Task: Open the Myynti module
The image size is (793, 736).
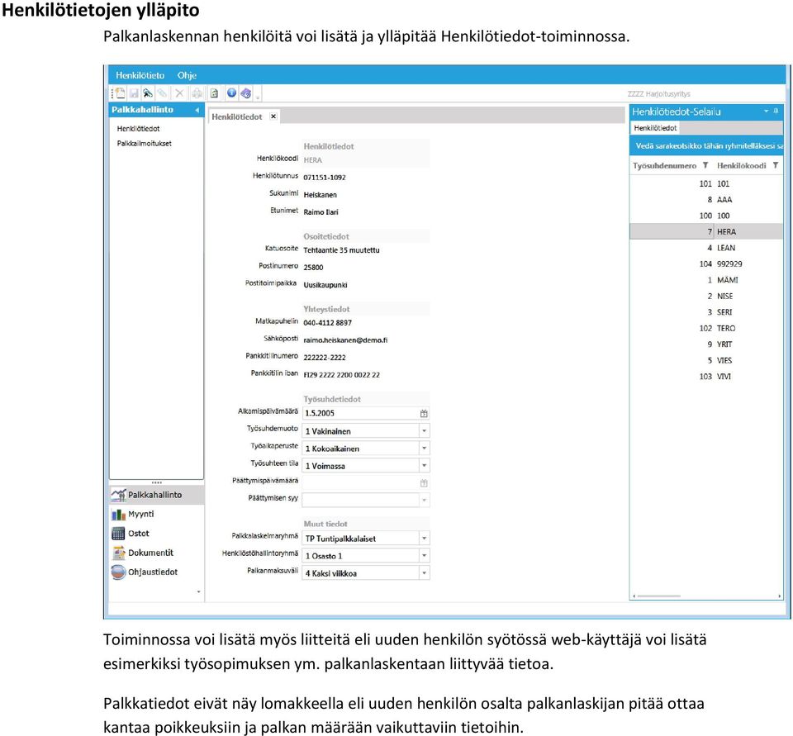Action: (x=157, y=514)
